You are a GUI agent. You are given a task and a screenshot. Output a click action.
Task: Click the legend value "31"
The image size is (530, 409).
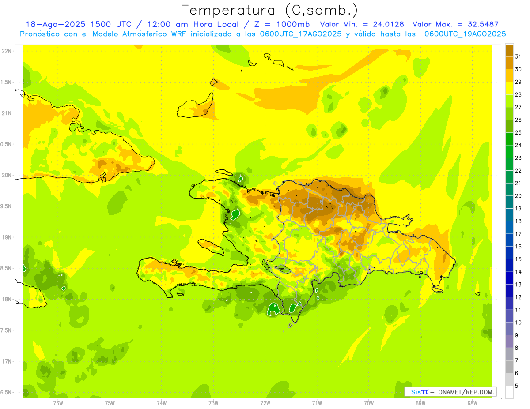(x=519, y=56)
